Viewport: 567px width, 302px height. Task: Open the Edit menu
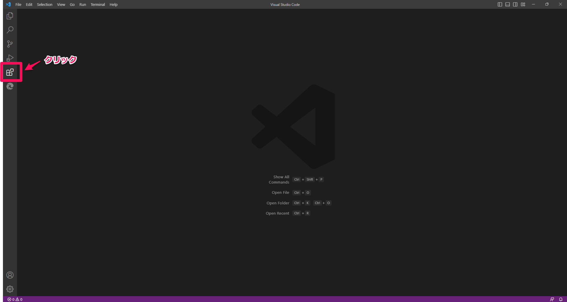(29, 4)
